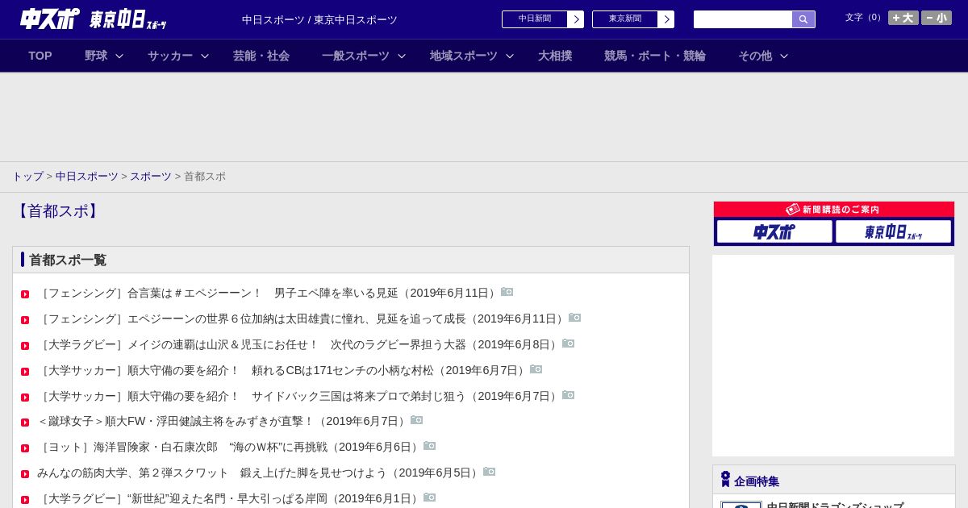The height and width of the screenshot is (508, 968).
Task: Click camera icon beside 加納 fencing article
Action: point(574,318)
